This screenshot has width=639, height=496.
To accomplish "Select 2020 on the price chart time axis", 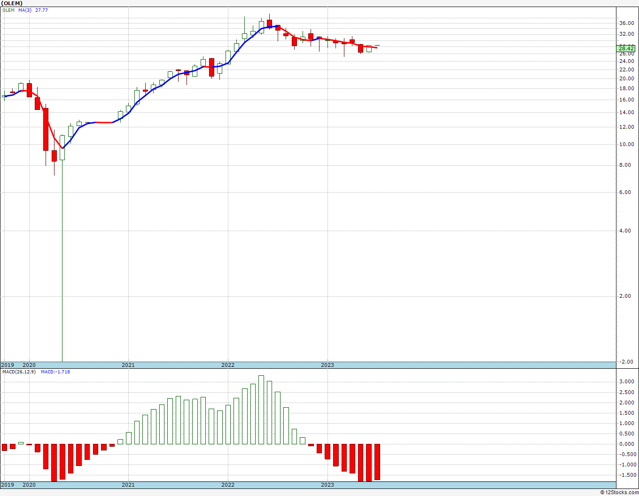I will (x=29, y=365).
